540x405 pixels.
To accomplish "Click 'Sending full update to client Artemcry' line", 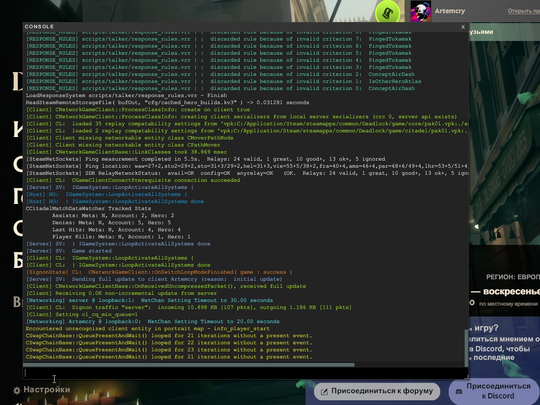I will [x=154, y=279].
